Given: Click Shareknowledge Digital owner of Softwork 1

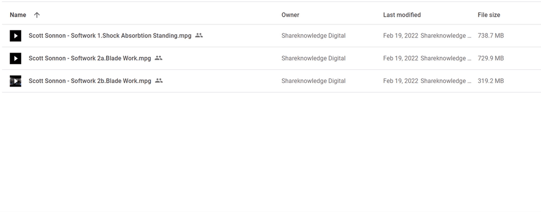Looking at the screenshot, I should point(313,36).
